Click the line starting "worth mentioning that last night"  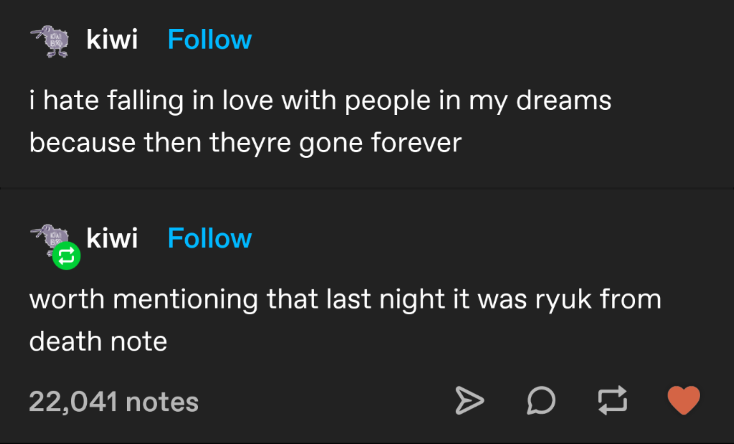click(x=345, y=299)
